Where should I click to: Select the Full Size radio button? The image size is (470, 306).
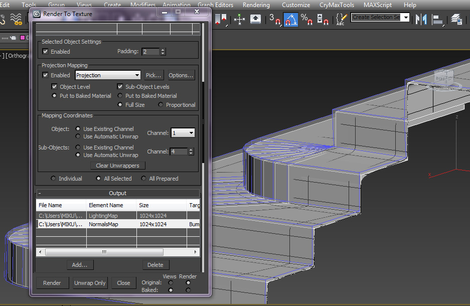point(120,105)
